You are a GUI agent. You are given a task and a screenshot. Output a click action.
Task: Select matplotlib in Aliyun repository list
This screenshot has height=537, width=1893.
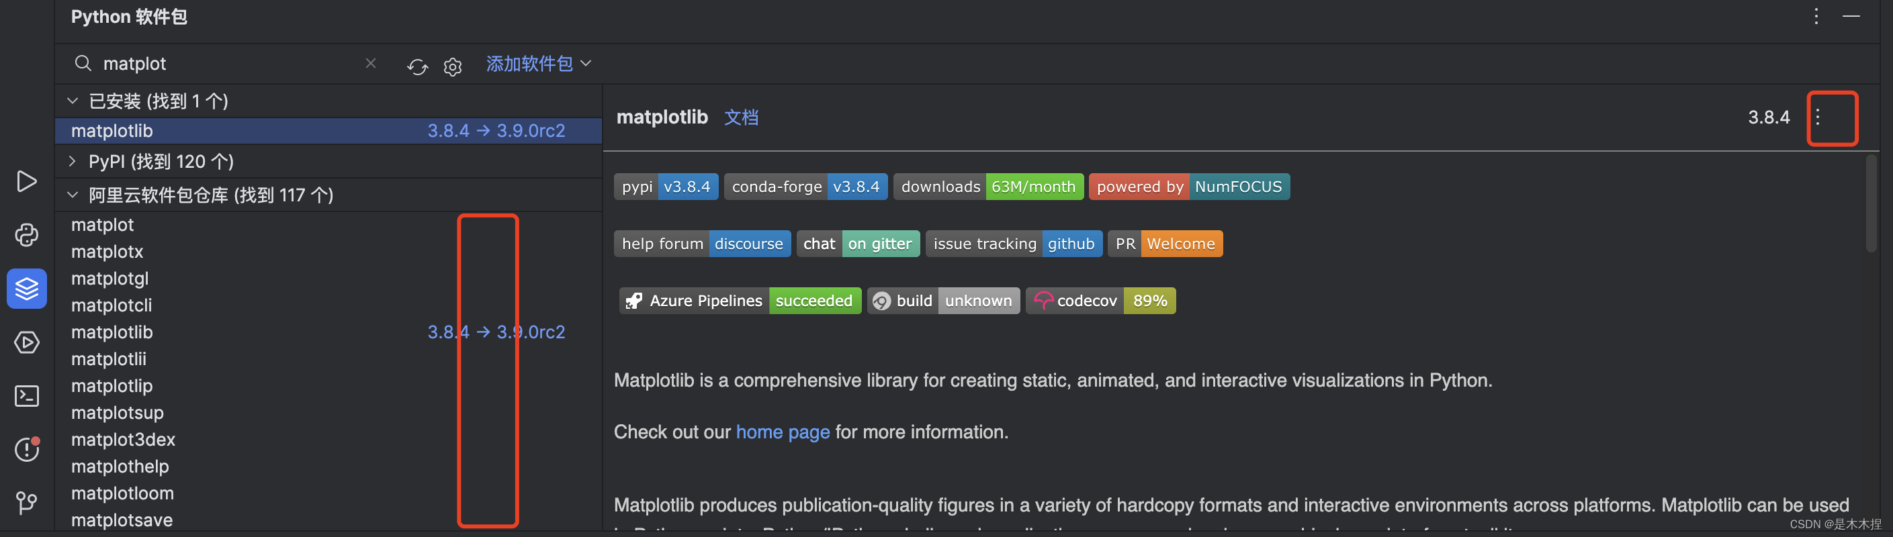(x=328, y=332)
